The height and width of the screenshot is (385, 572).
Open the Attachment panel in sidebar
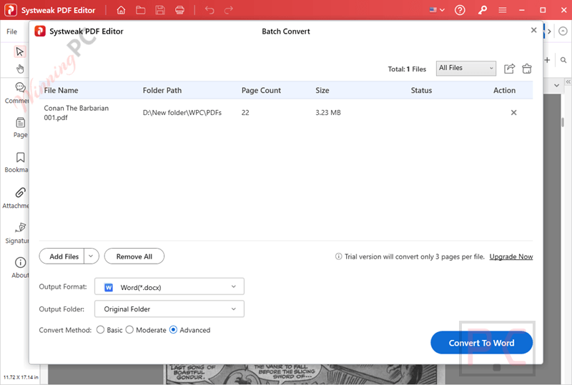(x=16, y=198)
